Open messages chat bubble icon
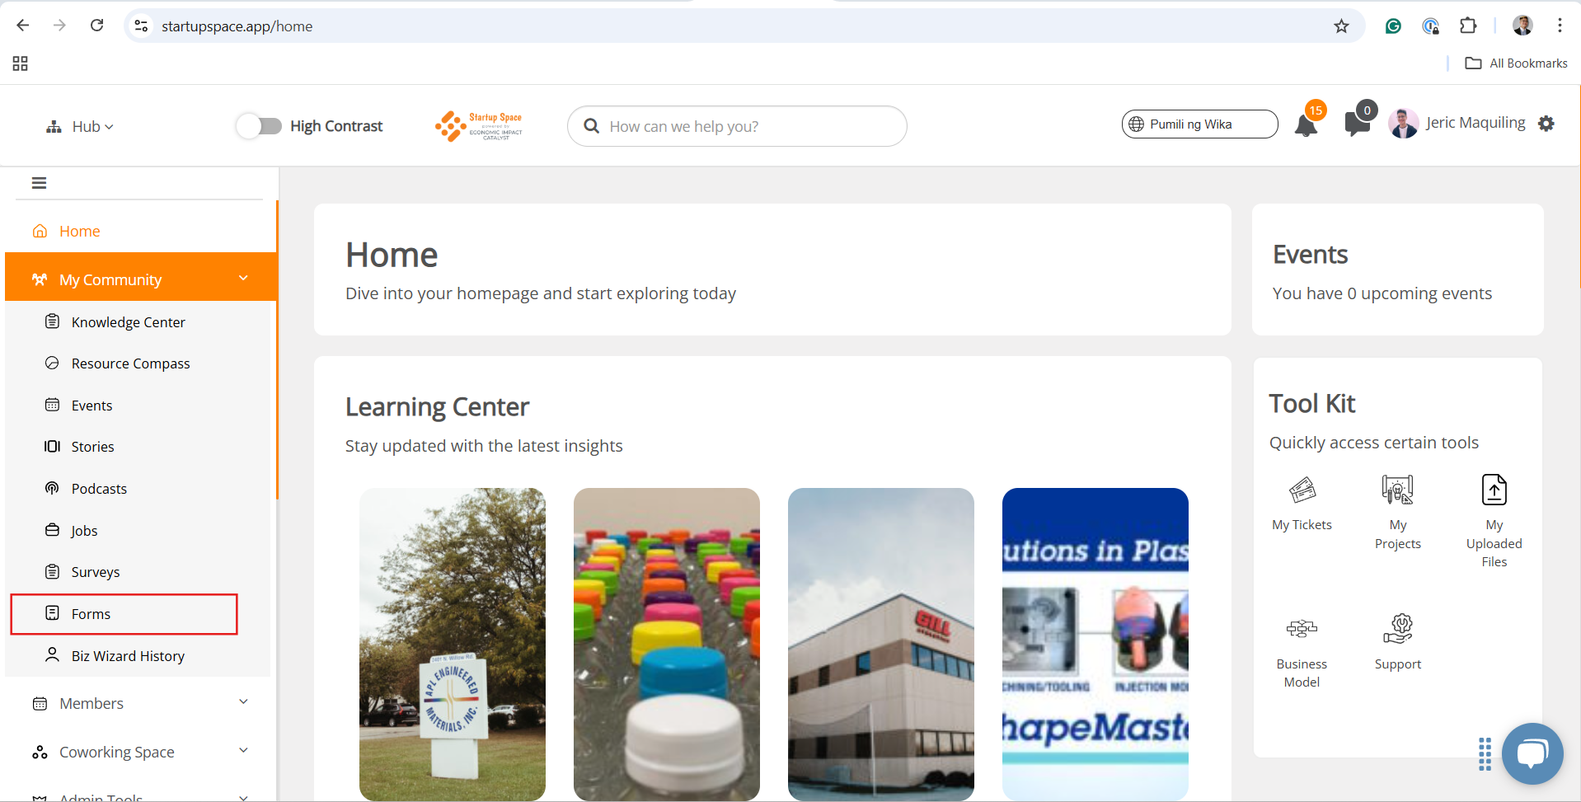 coord(1357,124)
